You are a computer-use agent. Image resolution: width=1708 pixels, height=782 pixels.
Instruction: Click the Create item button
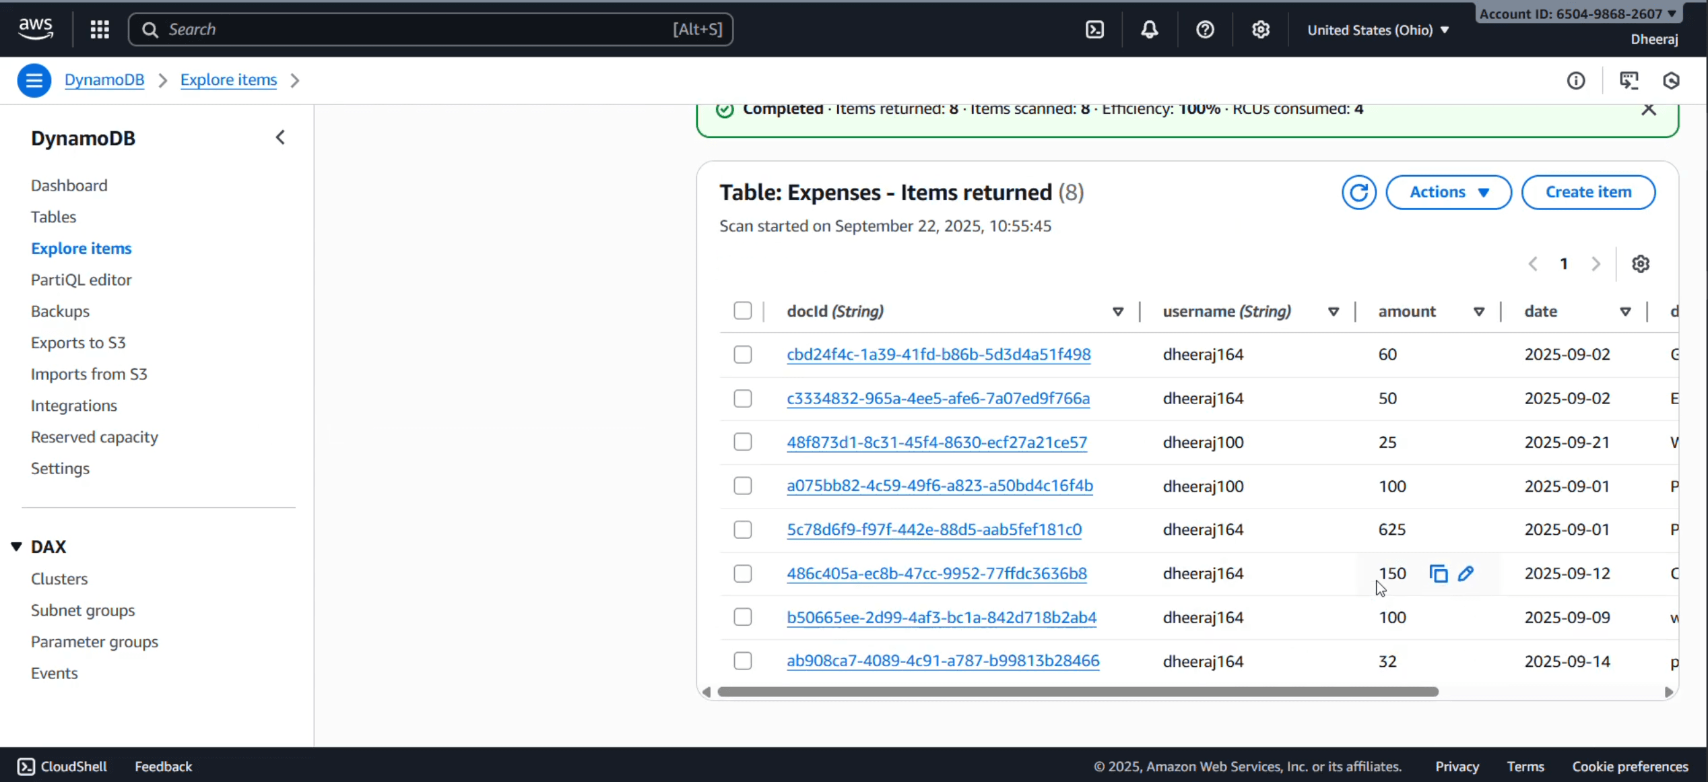tap(1588, 193)
